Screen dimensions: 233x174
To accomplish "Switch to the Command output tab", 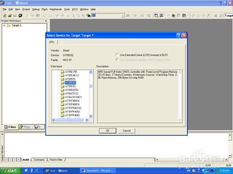I will (39, 159).
